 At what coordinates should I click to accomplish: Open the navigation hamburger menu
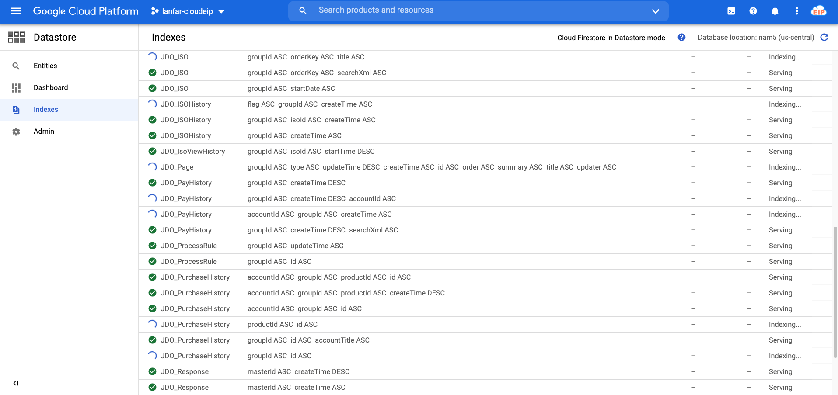pos(16,11)
